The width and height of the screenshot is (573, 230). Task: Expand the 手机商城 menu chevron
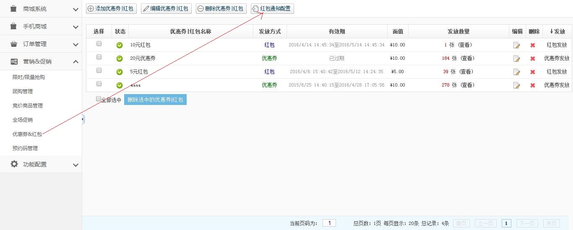pos(76,27)
